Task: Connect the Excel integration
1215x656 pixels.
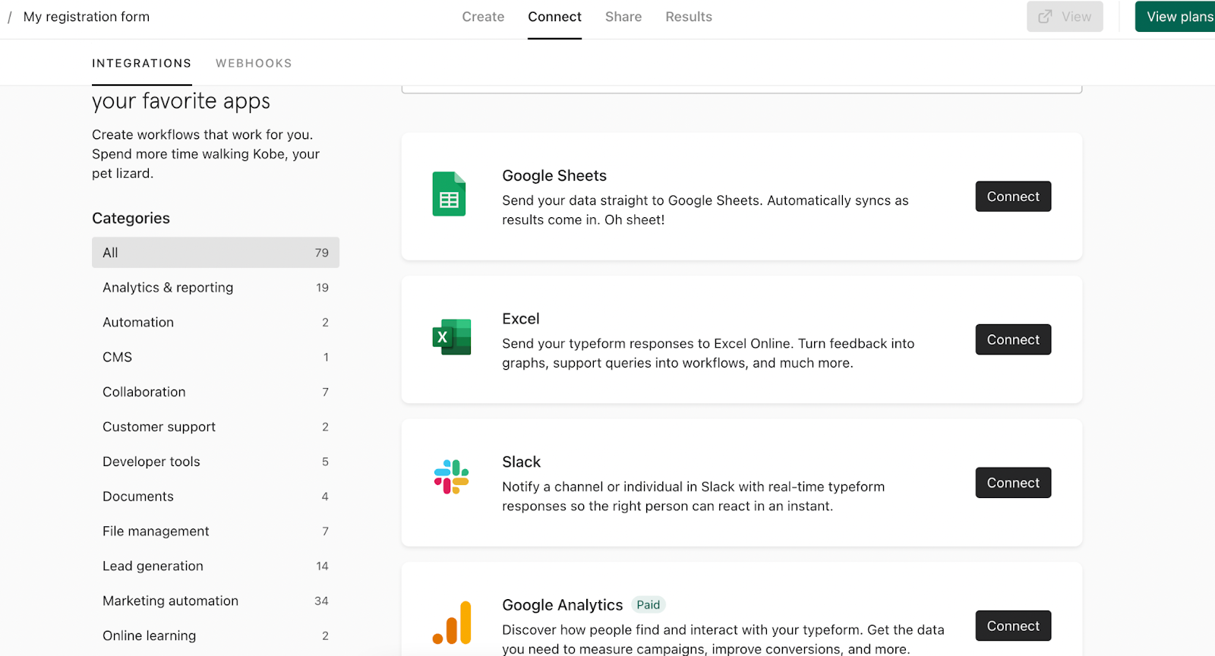Action: [x=1013, y=339]
